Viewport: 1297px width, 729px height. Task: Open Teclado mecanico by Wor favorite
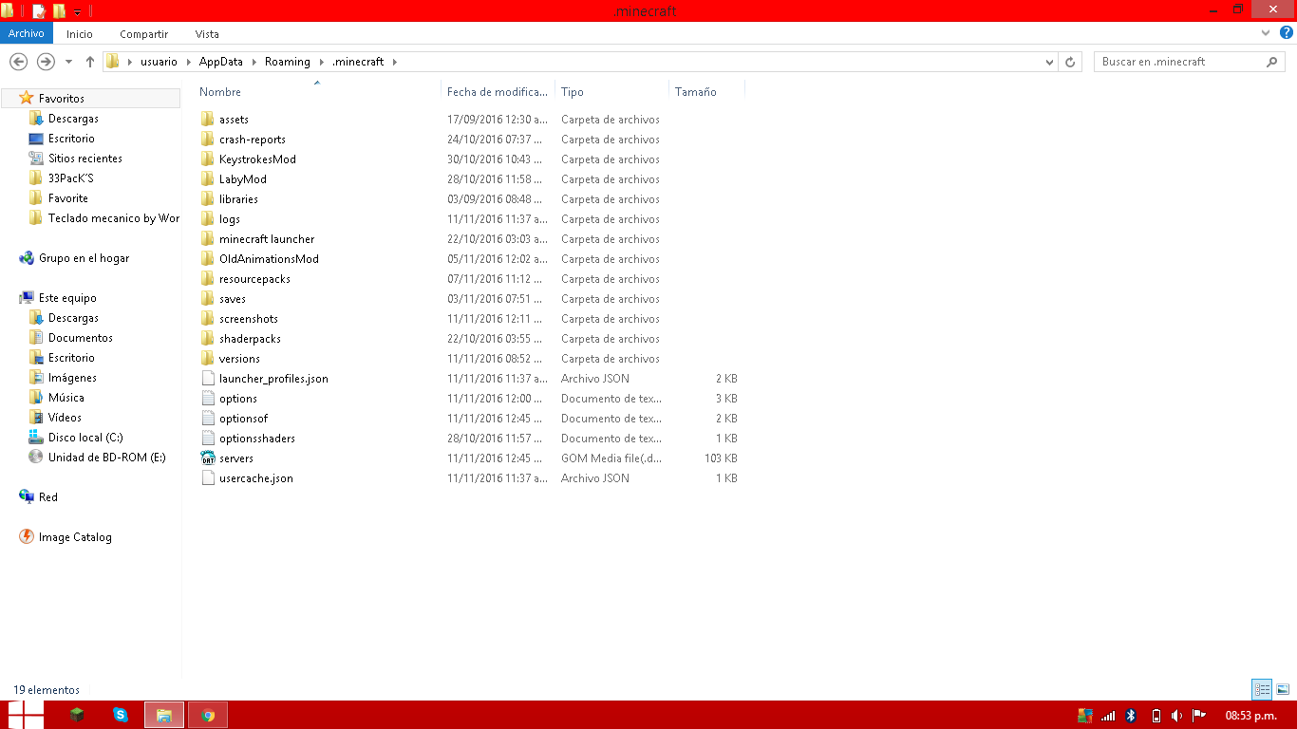(114, 218)
